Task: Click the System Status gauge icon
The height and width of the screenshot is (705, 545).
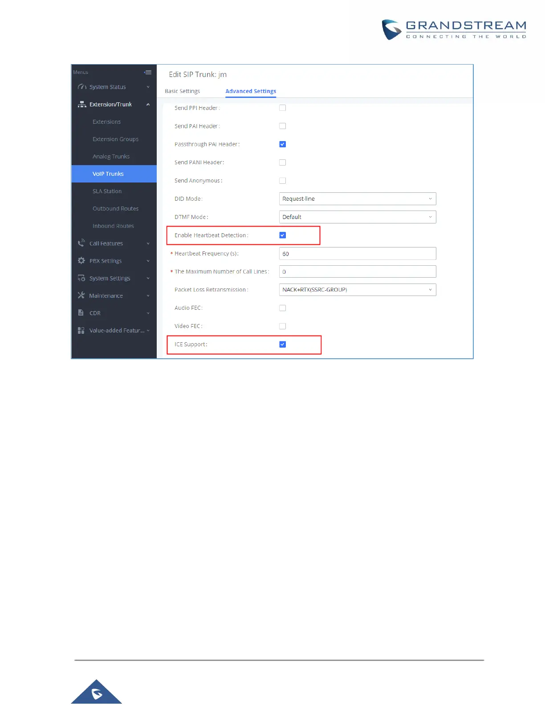Action: tap(82, 87)
